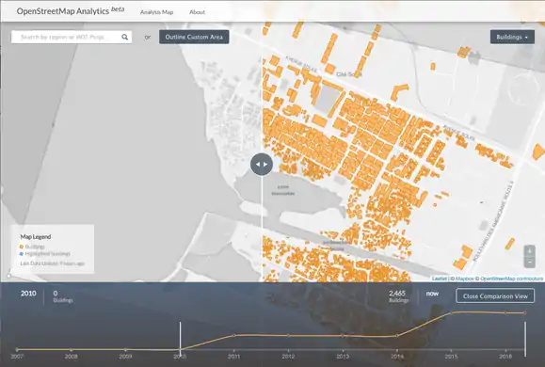Click the orange Buildings legend icon
Screen dimensions: 545x367
[x=22, y=247]
